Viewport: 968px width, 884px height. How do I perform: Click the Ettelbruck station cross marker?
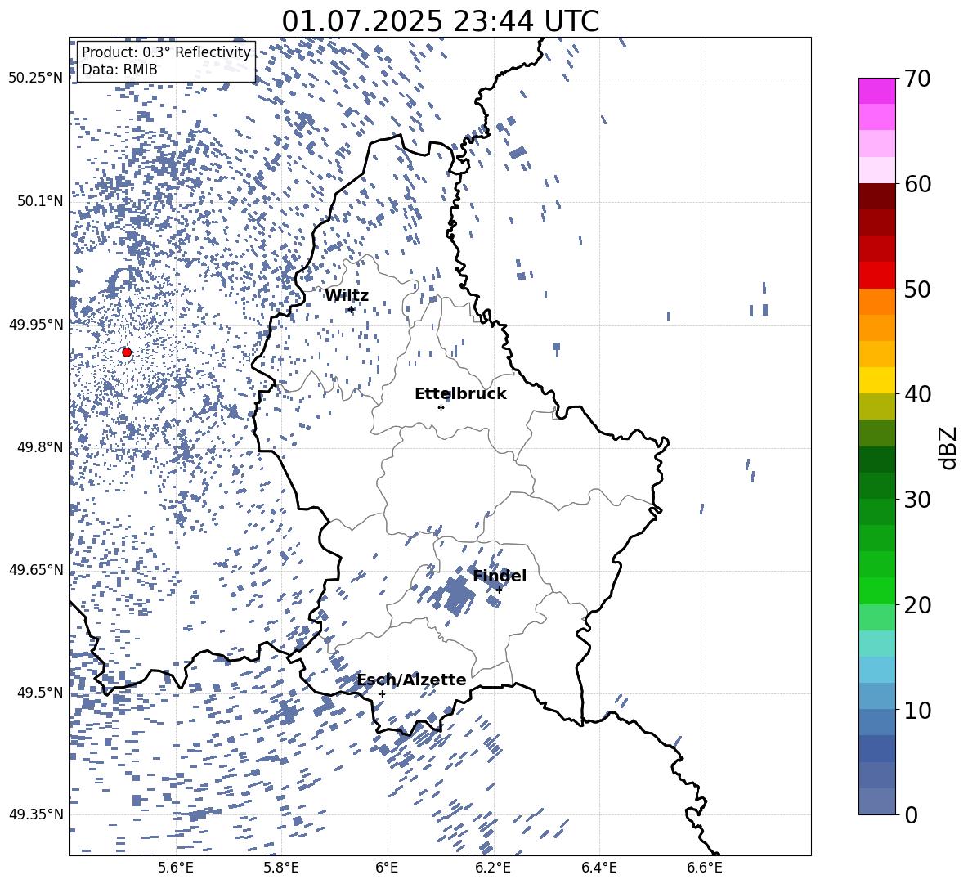tap(441, 407)
